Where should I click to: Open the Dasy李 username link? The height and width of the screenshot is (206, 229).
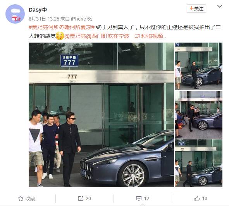(38, 10)
